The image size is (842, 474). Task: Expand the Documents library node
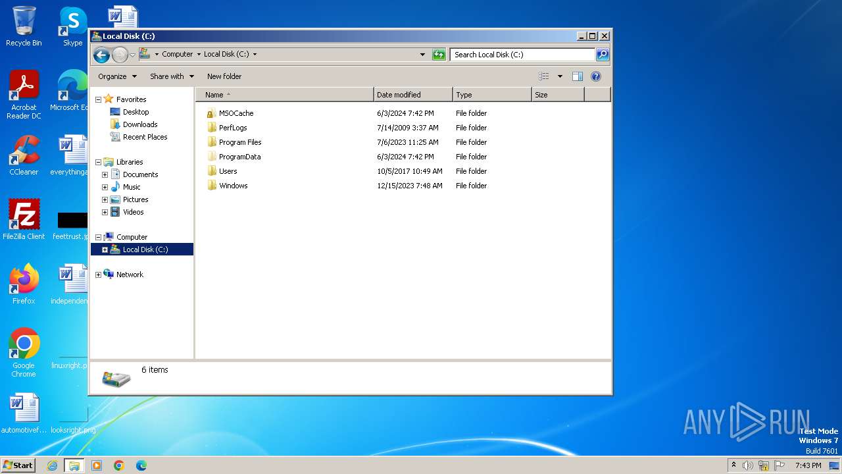coord(105,174)
